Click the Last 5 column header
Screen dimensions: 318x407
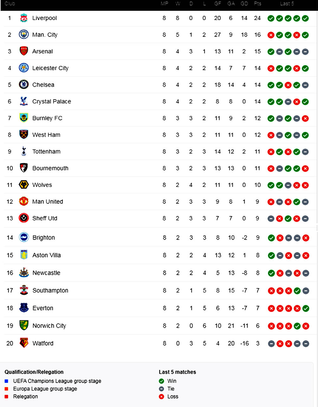coord(287,4)
